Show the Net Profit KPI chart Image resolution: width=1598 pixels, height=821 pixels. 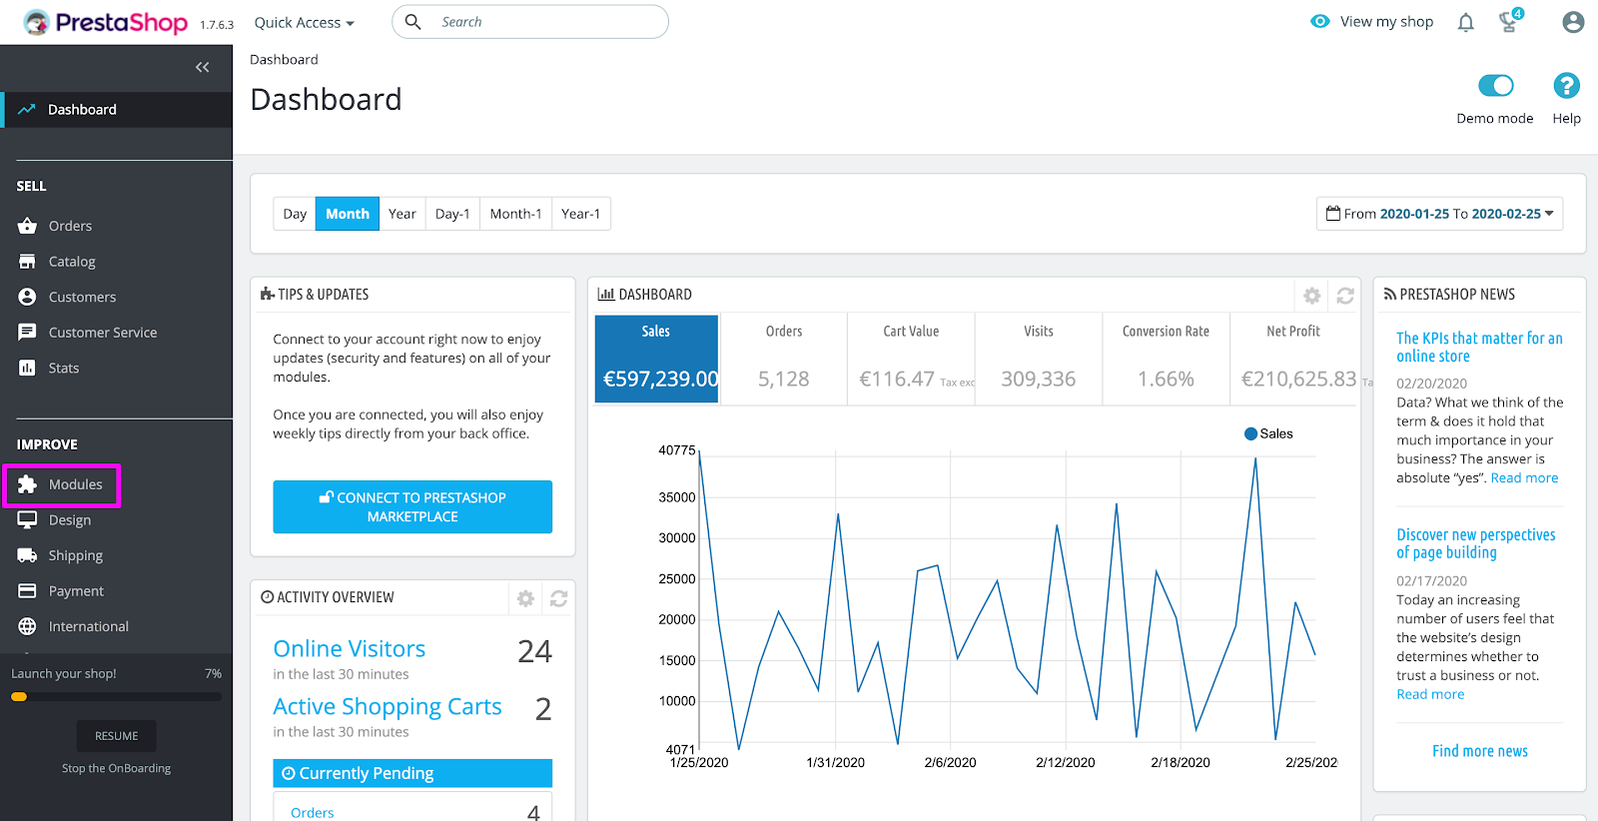click(x=1293, y=360)
